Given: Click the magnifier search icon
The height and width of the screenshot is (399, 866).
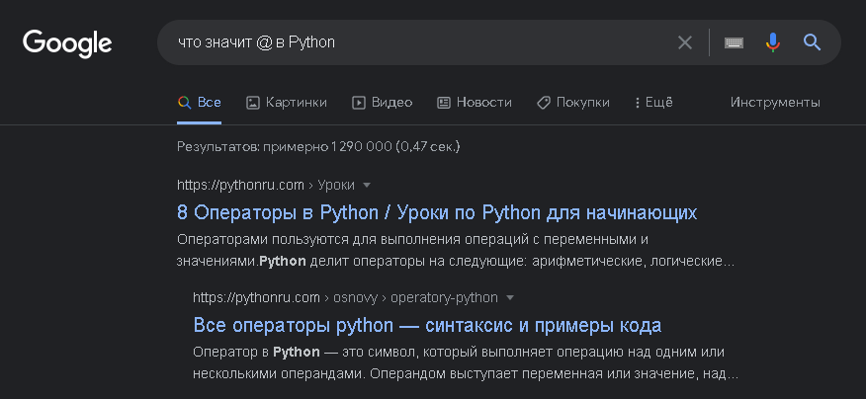Looking at the screenshot, I should click(x=813, y=42).
